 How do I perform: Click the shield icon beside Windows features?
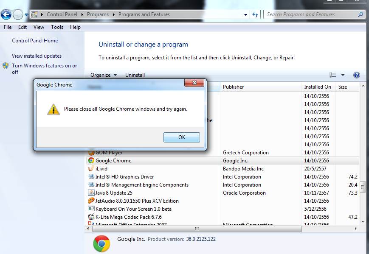(x=6, y=66)
